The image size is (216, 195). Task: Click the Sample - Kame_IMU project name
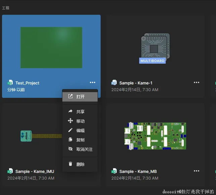pyautogui.click(x=35, y=172)
